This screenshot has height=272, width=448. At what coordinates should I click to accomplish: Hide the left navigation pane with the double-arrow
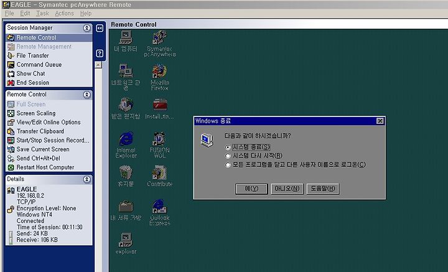coord(100,28)
